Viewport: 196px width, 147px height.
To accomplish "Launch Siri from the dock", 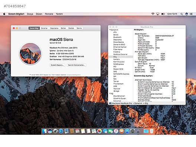I will 50,131.
